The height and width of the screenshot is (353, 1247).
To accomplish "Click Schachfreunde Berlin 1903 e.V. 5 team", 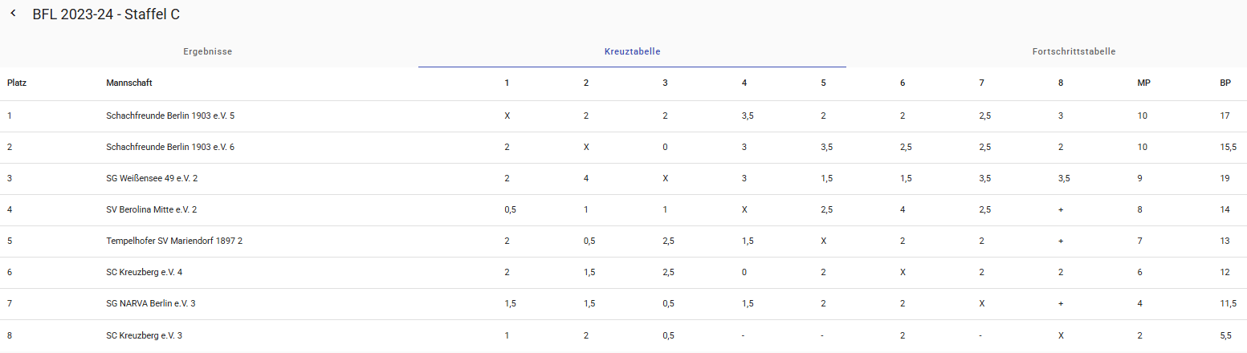I will (170, 116).
